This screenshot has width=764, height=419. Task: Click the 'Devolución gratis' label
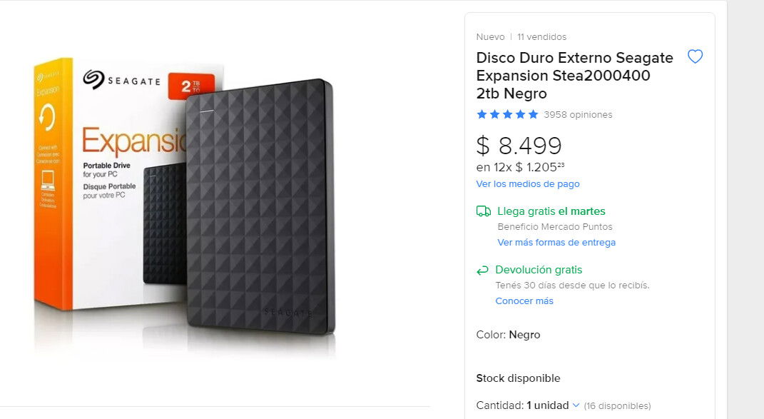coord(539,270)
